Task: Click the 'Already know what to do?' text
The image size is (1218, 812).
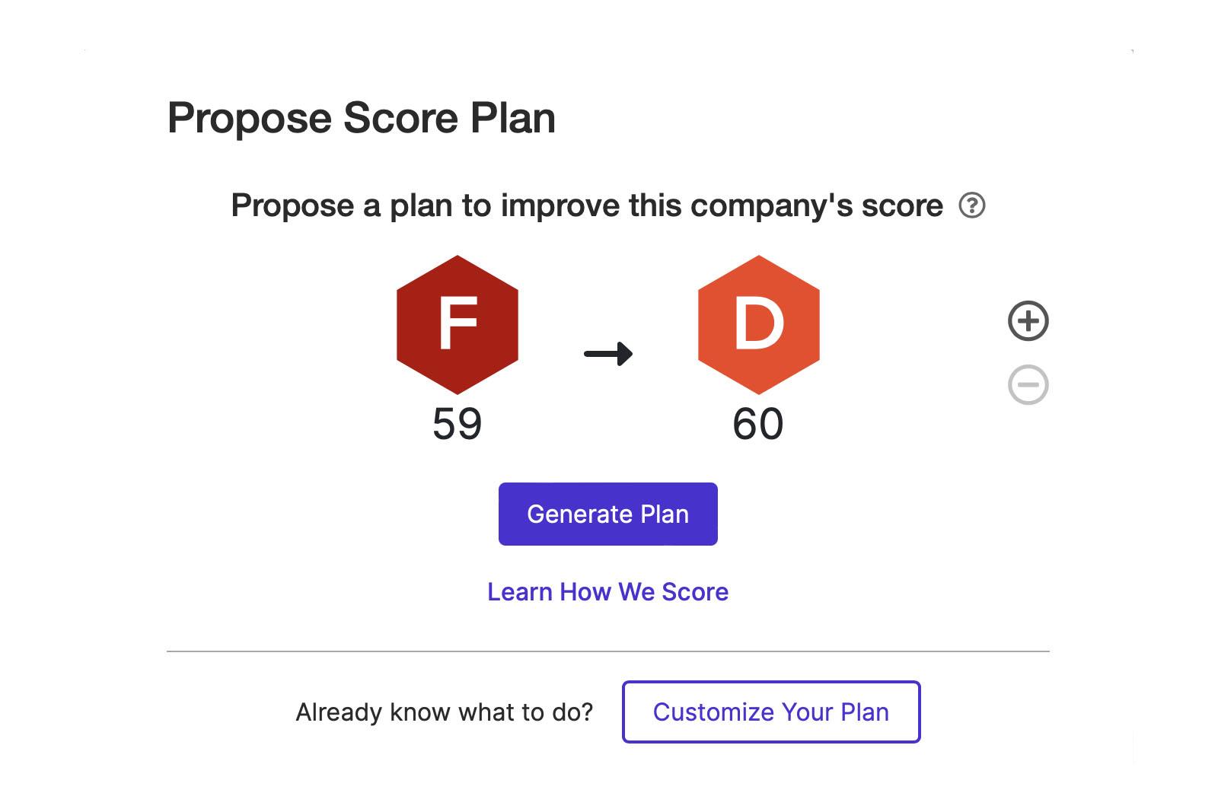Action: pos(445,712)
